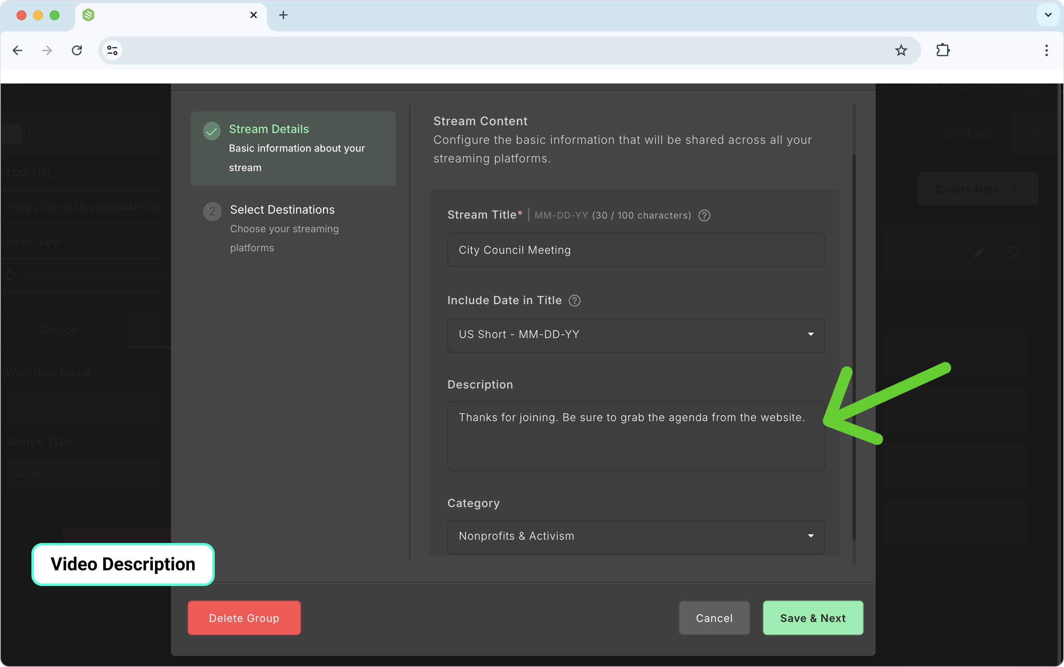This screenshot has height=667, width=1064.
Task: Open the browser extensions puzzle icon
Action: point(943,50)
